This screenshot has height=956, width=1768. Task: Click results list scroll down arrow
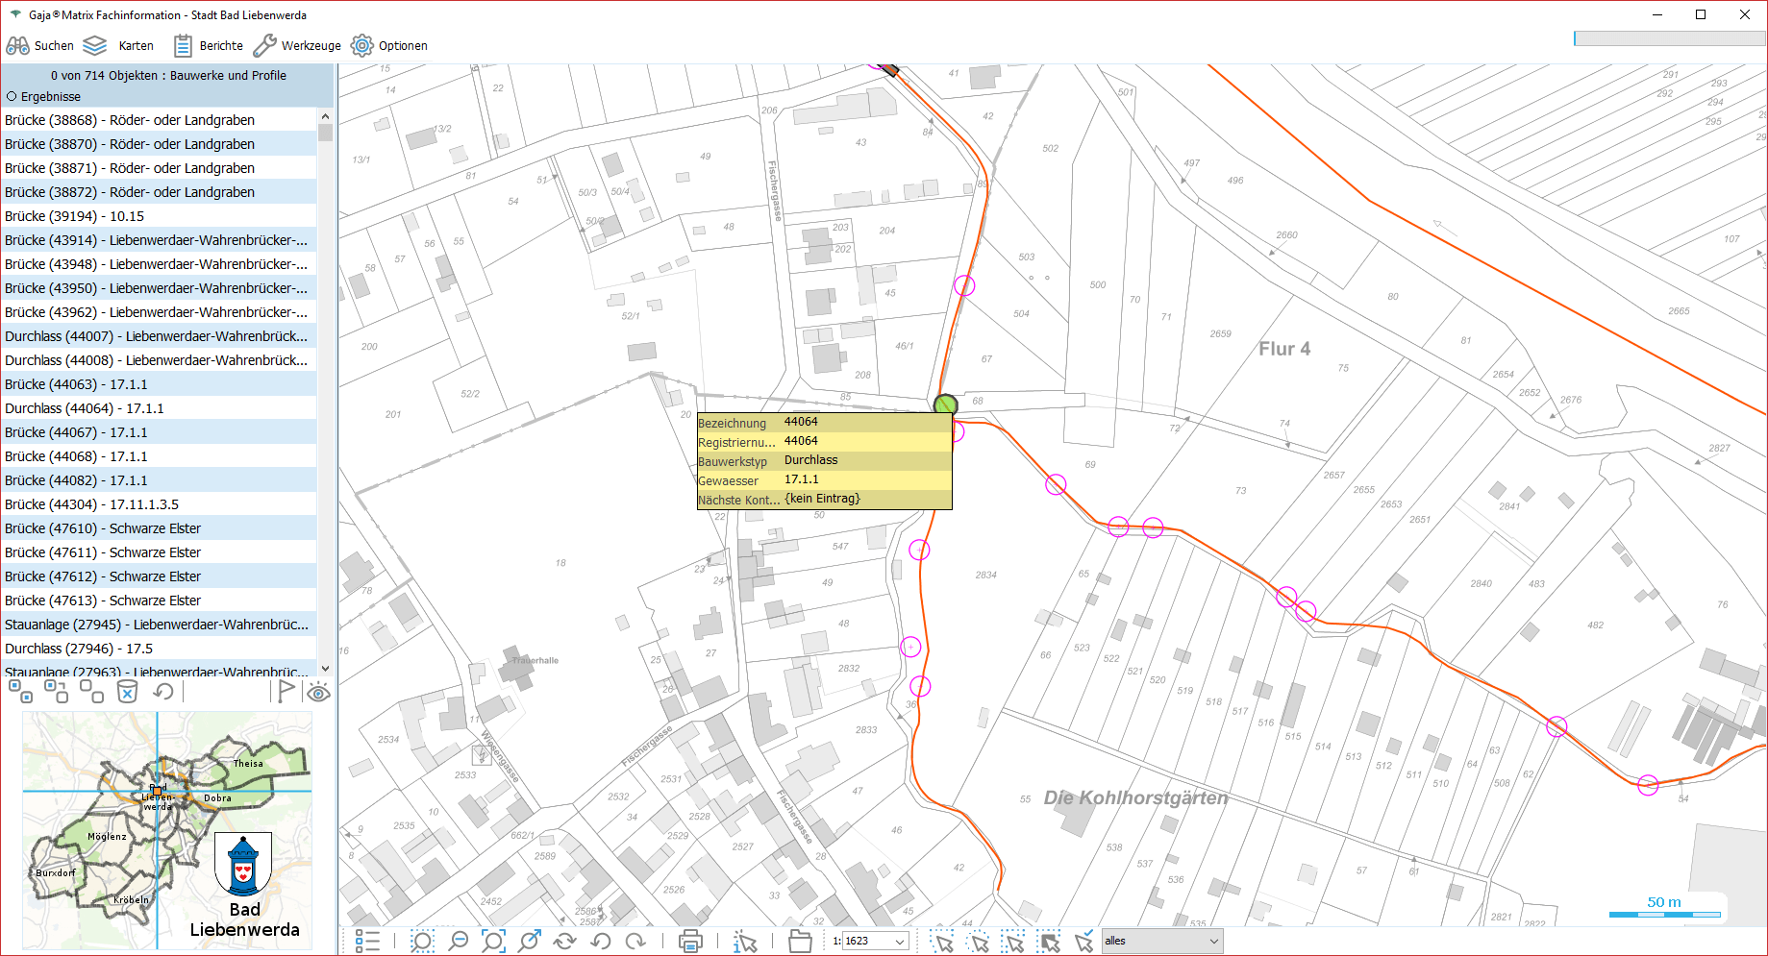click(325, 669)
